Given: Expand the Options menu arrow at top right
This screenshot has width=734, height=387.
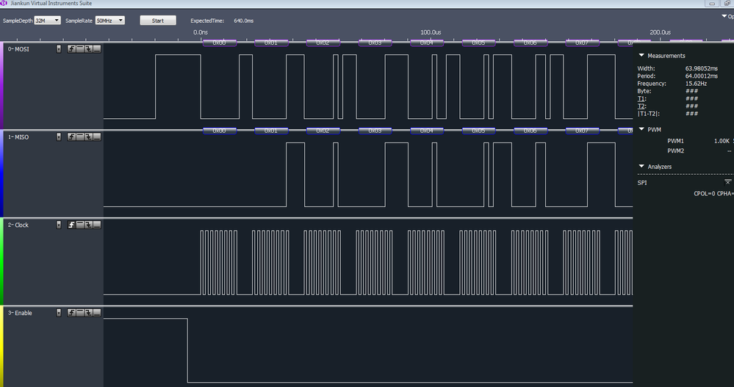Looking at the screenshot, I should coord(724,16).
